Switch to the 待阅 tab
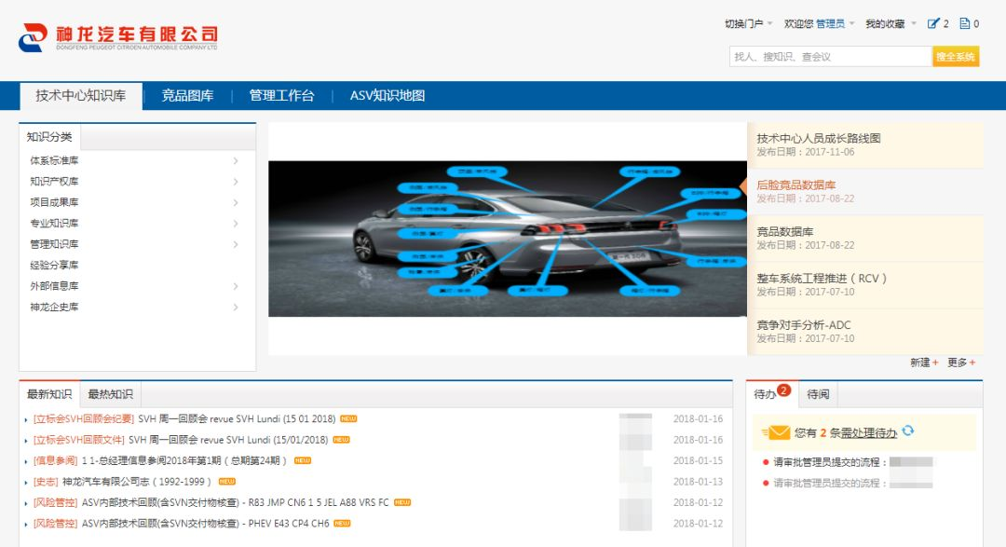Viewport: 1006px width, 547px height. click(x=818, y=394)
